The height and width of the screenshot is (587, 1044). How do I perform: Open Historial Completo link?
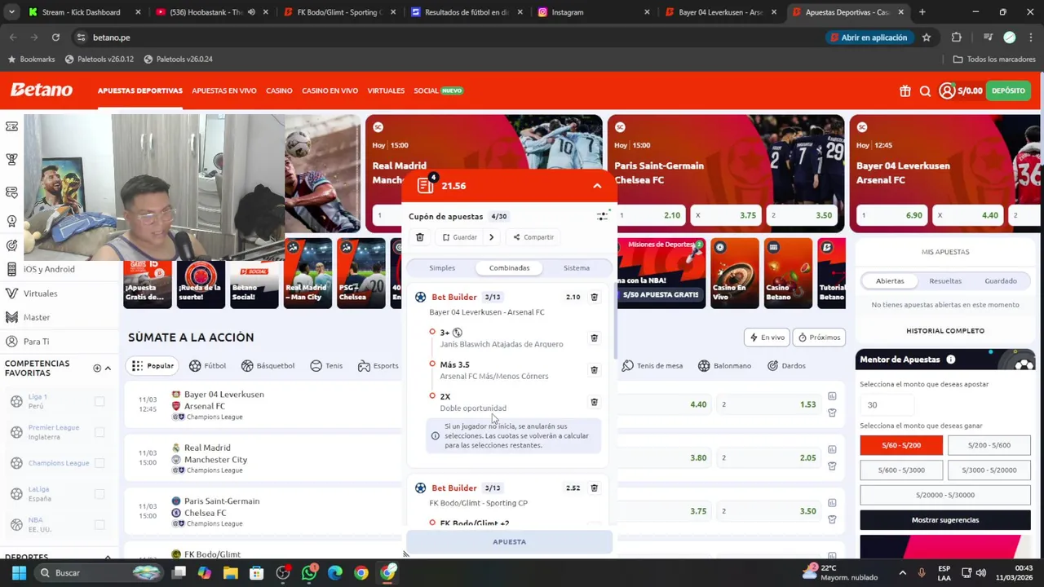click(x=945, y=331)
